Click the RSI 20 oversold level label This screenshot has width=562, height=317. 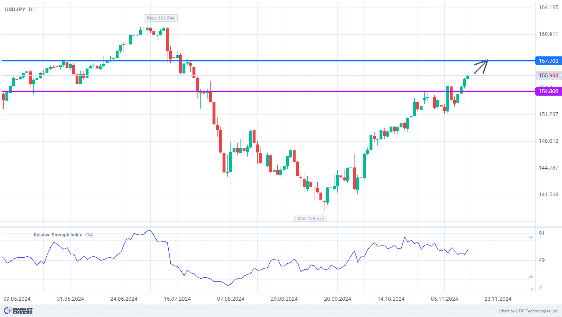click(531, 276)
